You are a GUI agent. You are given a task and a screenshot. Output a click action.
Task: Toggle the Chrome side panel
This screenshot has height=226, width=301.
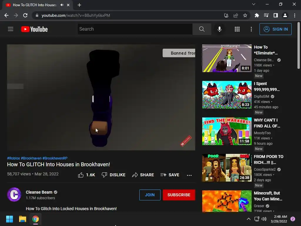(x=276, y=15)
